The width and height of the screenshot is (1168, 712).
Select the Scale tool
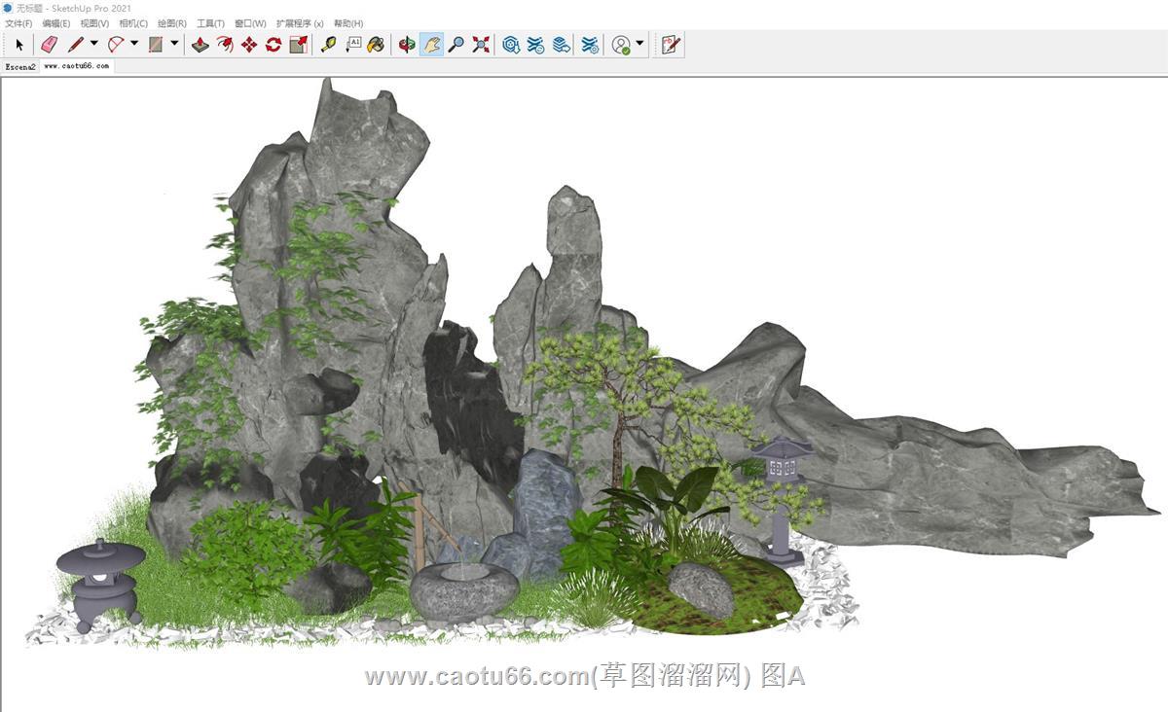tap(299, 44)
